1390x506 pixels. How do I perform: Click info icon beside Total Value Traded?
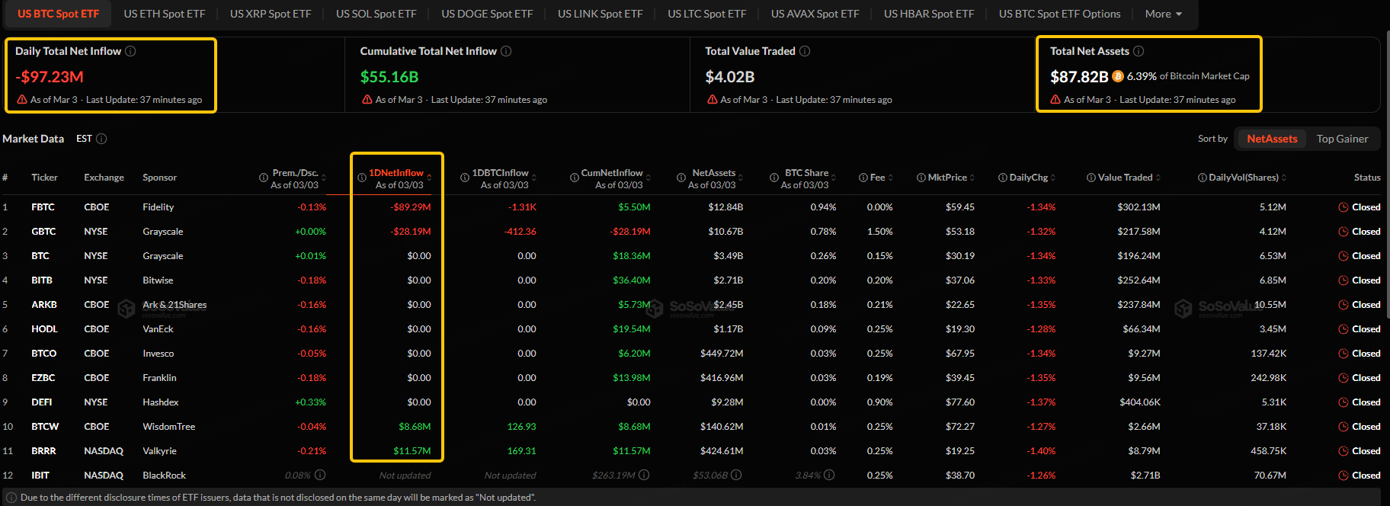click(x=805, y=51)
